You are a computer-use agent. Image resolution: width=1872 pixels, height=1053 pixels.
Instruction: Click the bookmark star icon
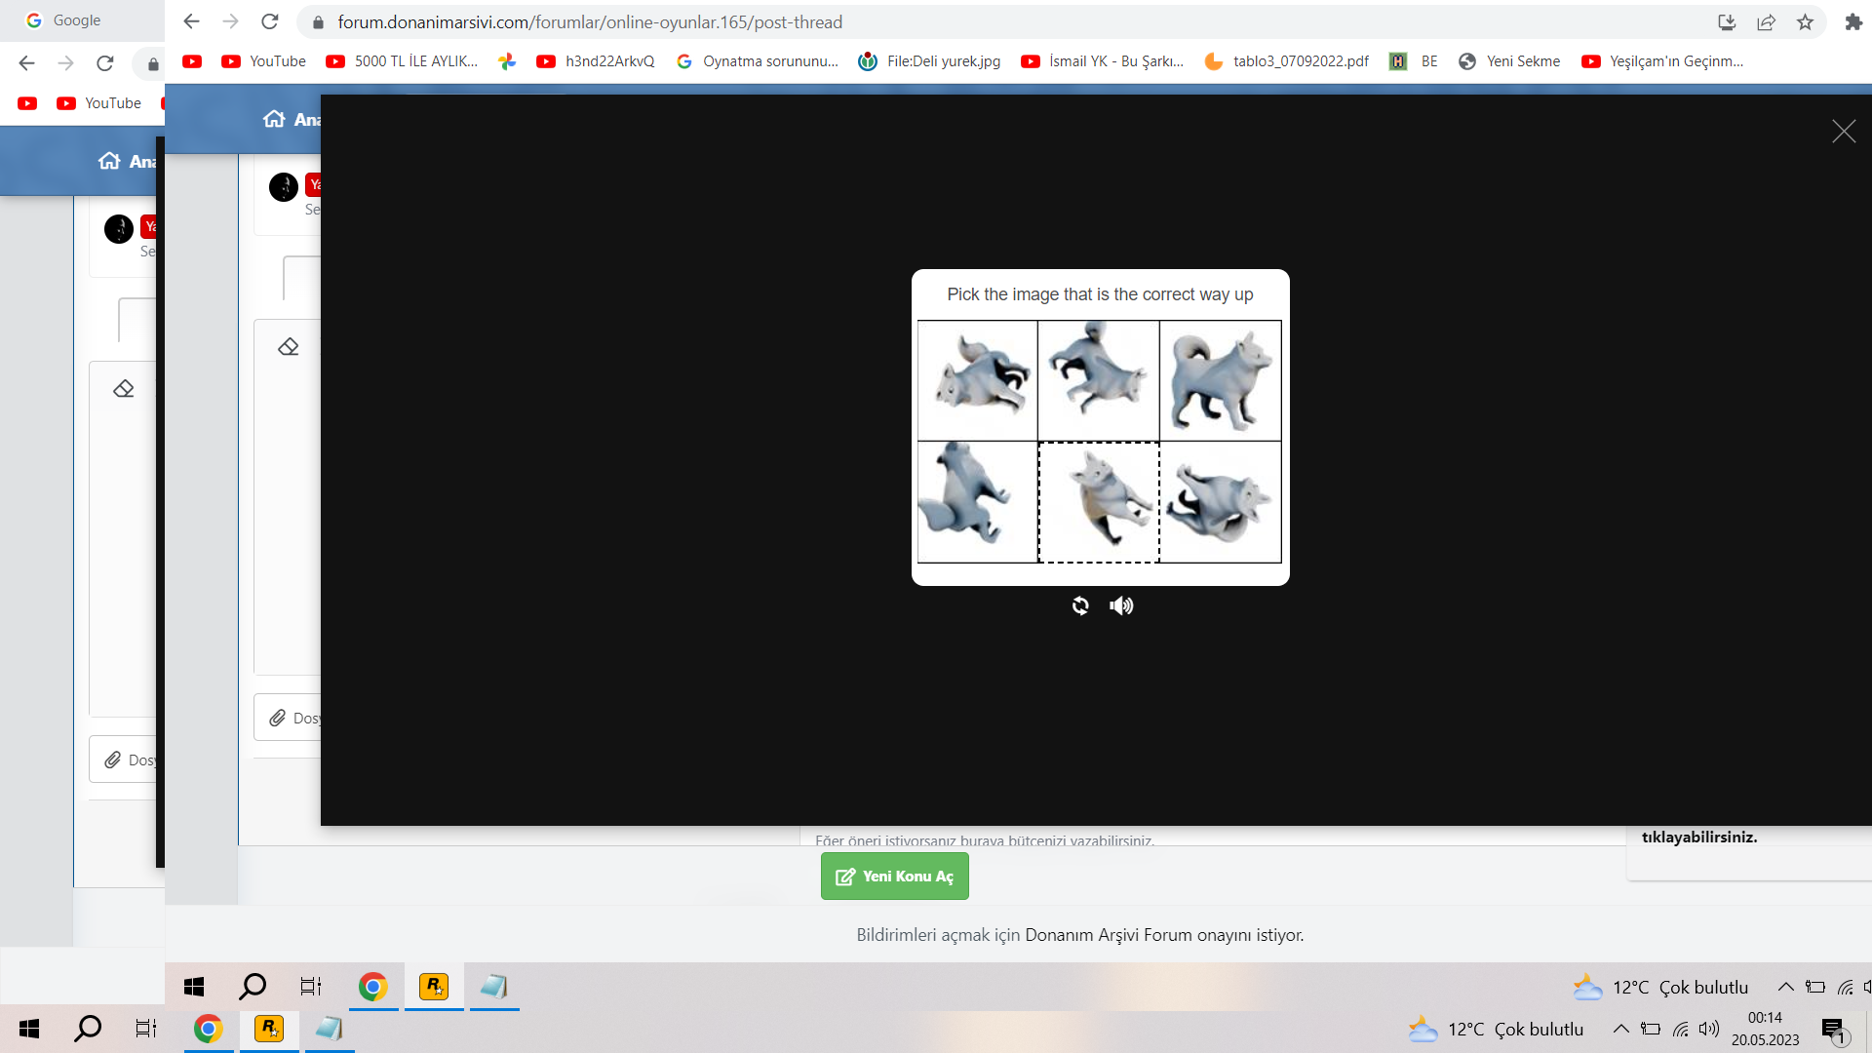1805,21
